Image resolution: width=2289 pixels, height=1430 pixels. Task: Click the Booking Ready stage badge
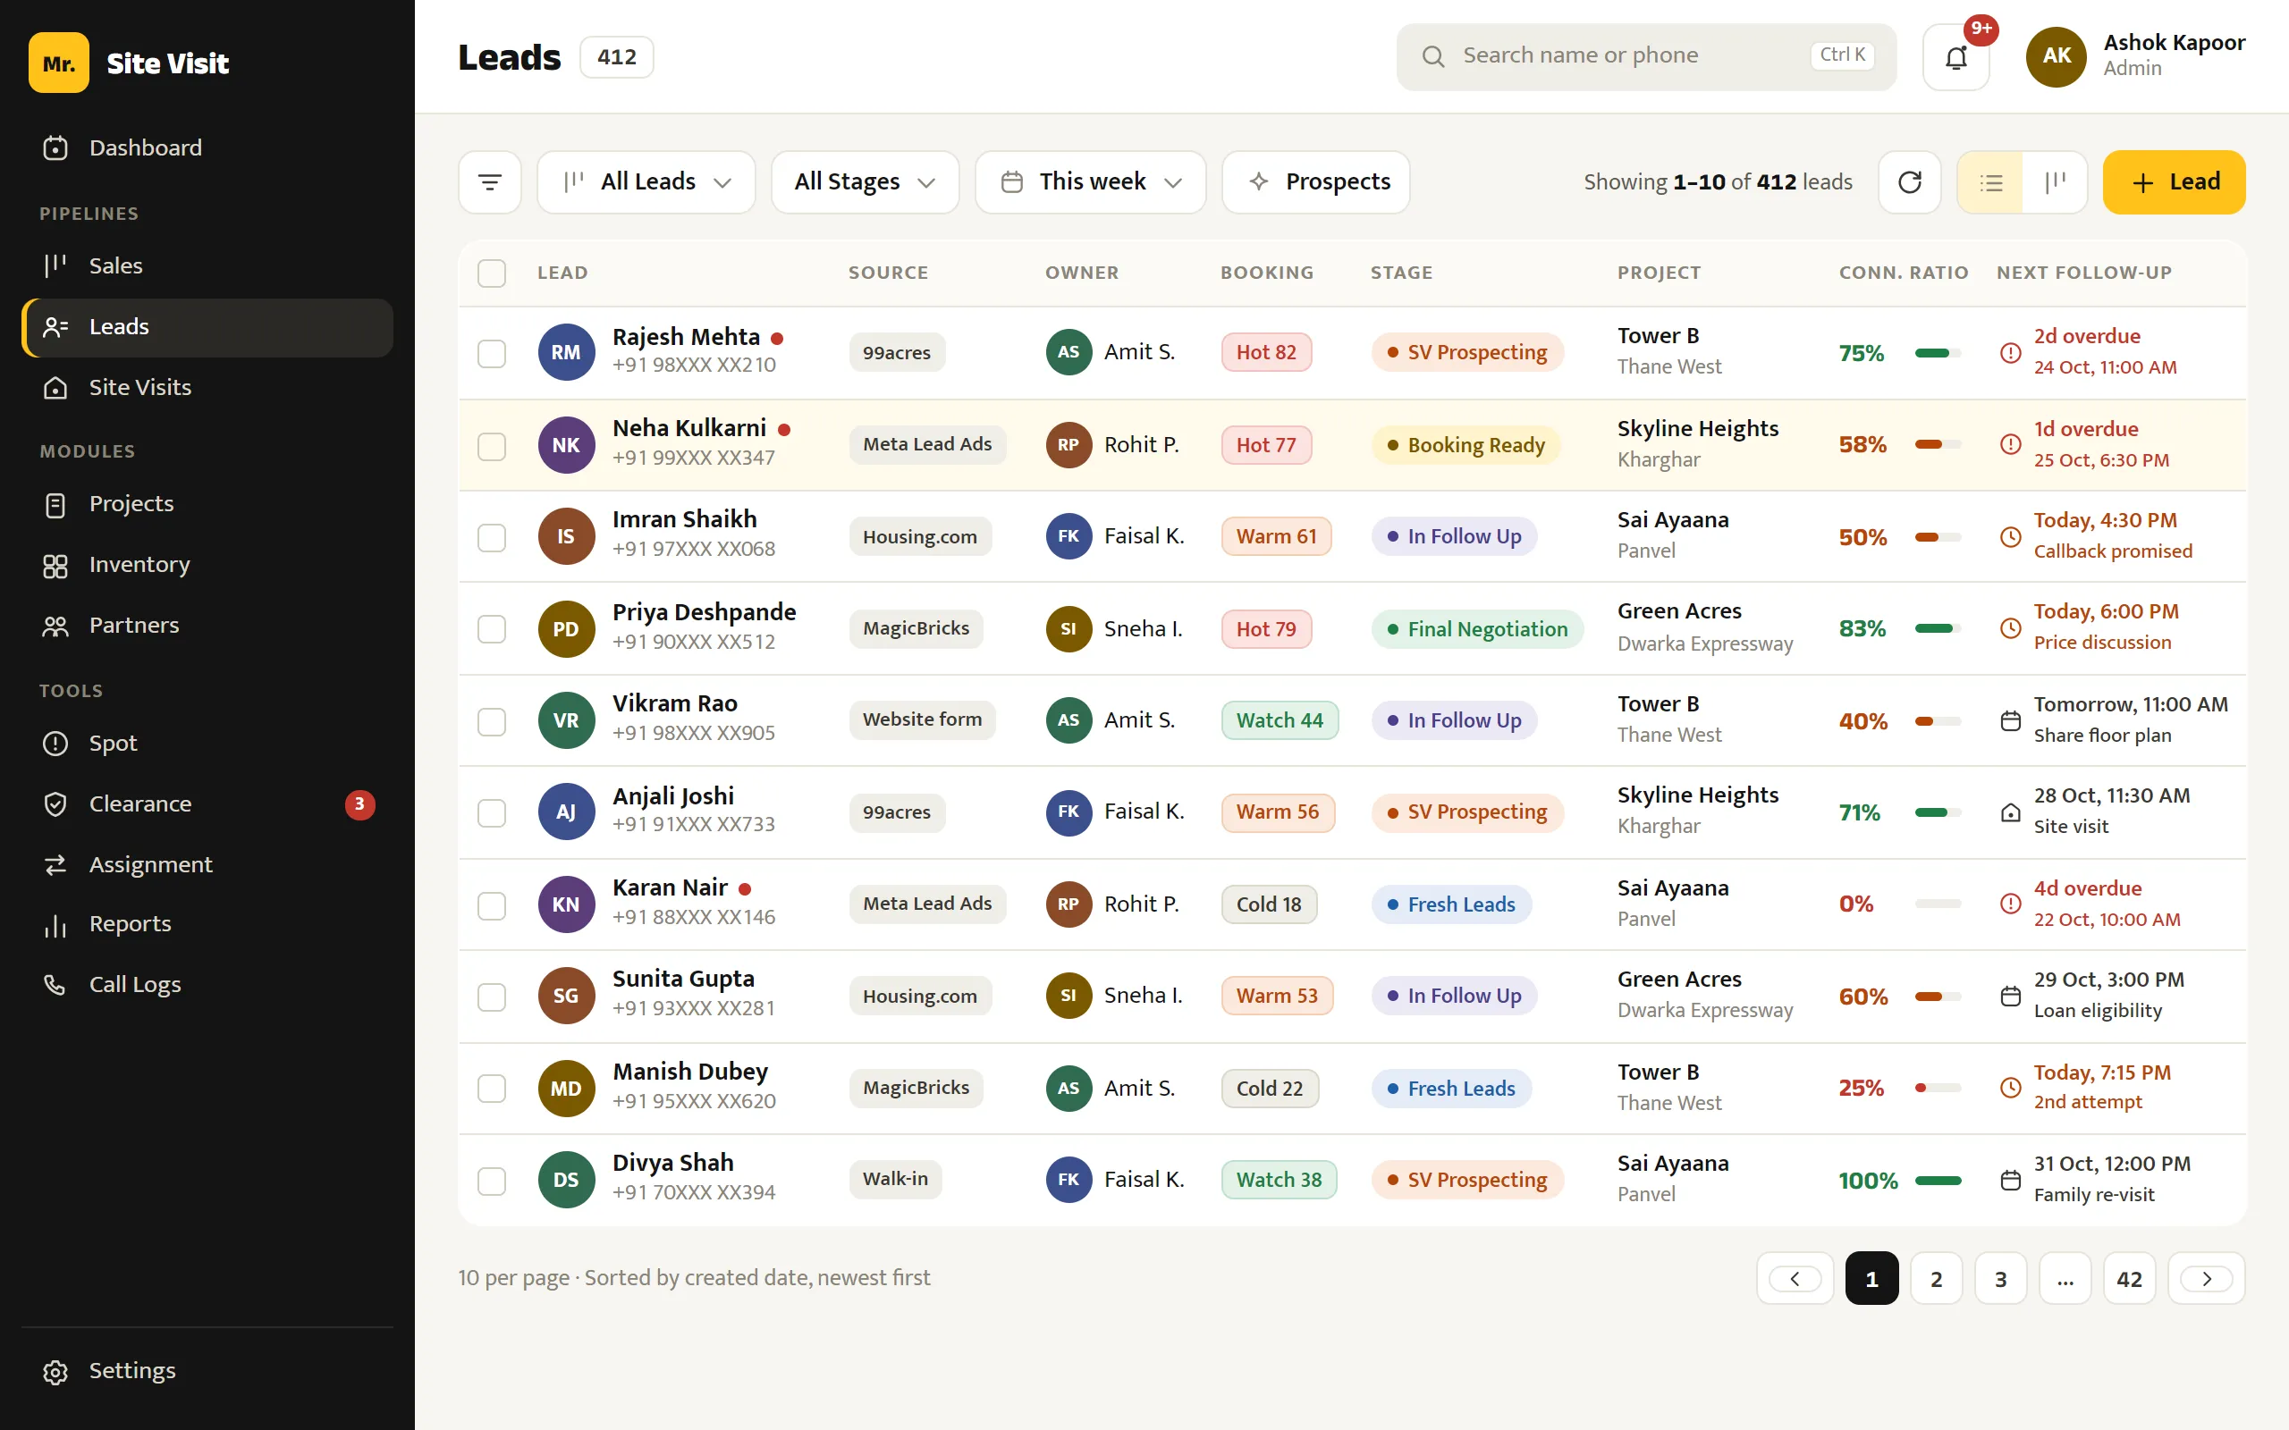pos(1465,445)
